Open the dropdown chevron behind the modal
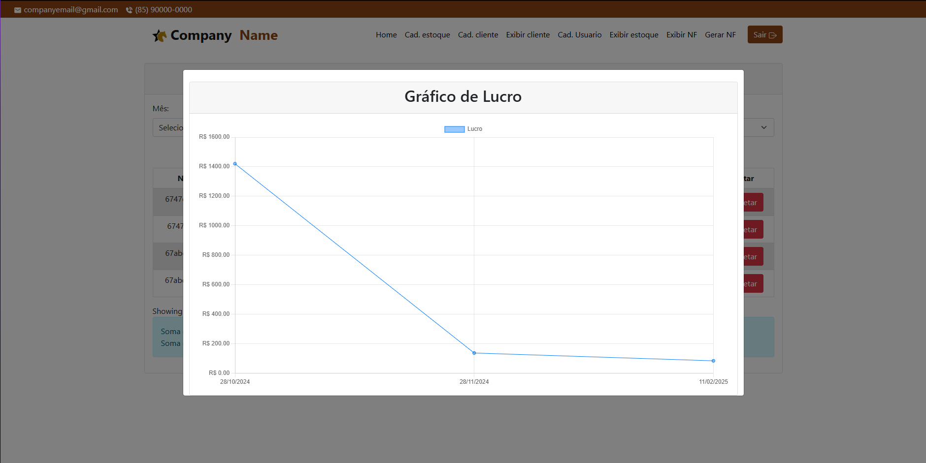Viewport: 926px width, 463px height. pos(764,127)
